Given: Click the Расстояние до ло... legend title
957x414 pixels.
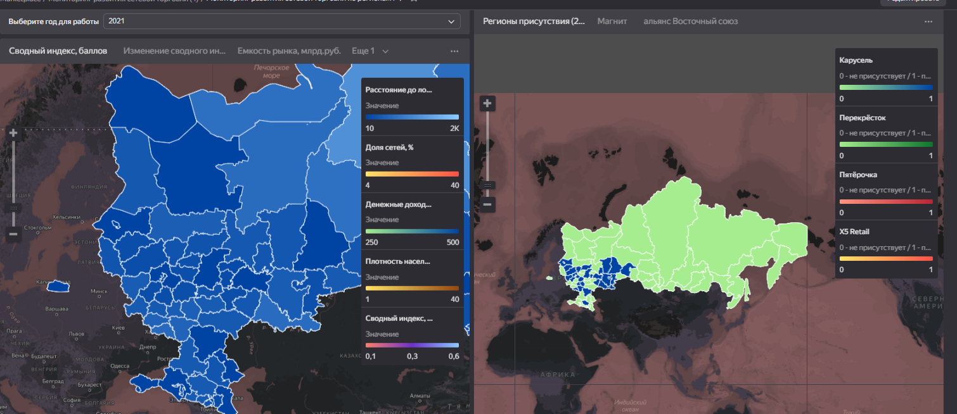Looking at the screenshot, I should [x=399, y=90].
